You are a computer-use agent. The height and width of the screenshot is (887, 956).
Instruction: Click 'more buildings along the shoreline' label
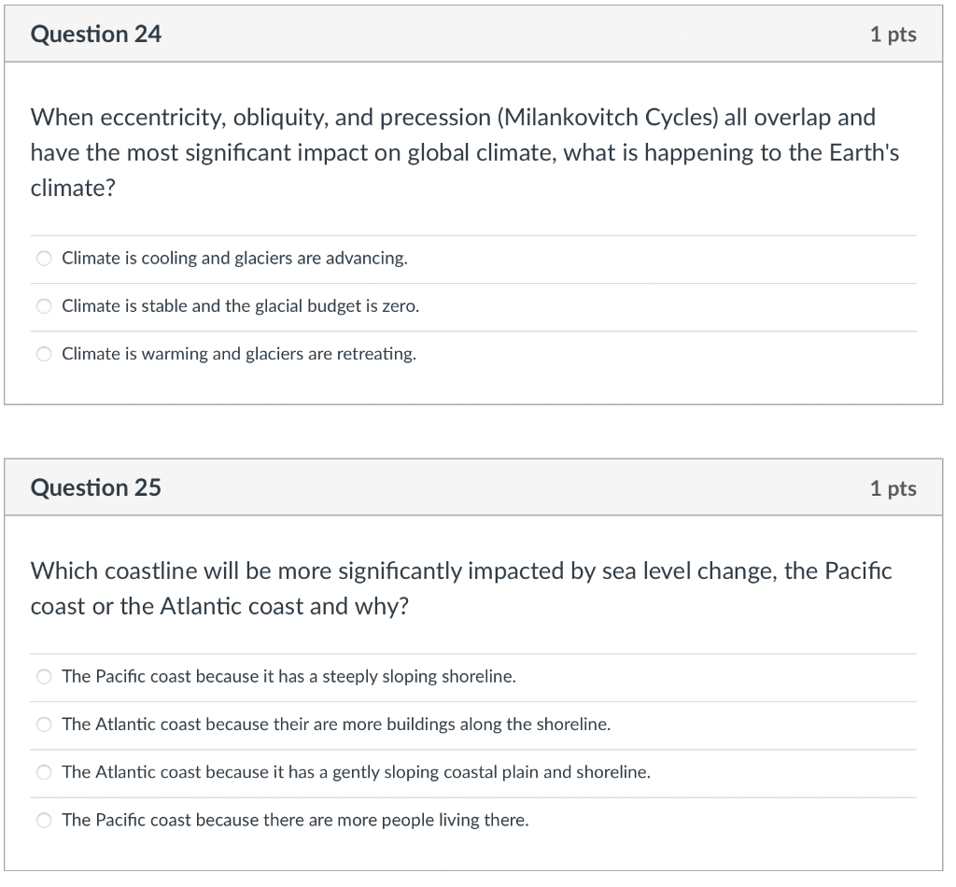tap(336, 725)
